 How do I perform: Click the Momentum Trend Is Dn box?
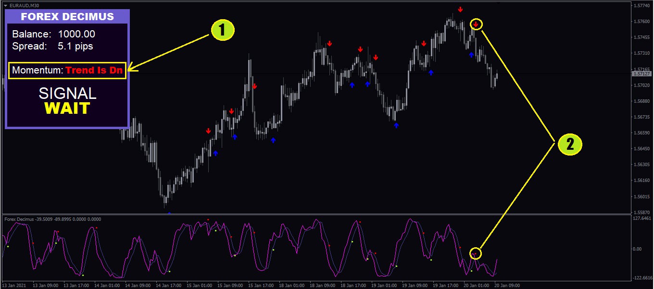coord(67,71)
